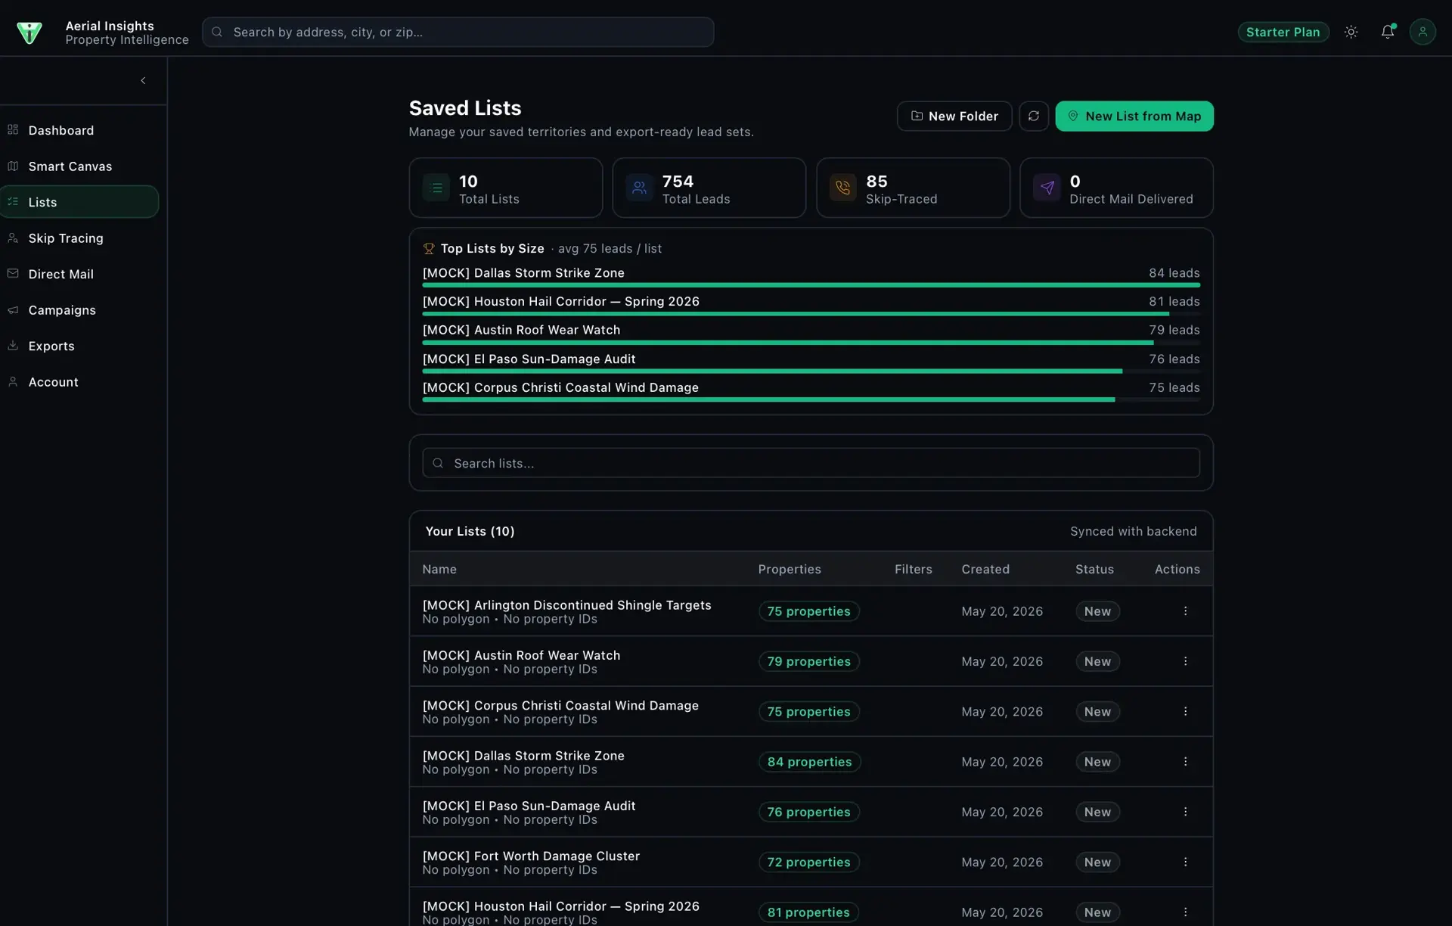Click the Starter Plan badge
The image size is (1452, 926).
tap(1283, 32)
